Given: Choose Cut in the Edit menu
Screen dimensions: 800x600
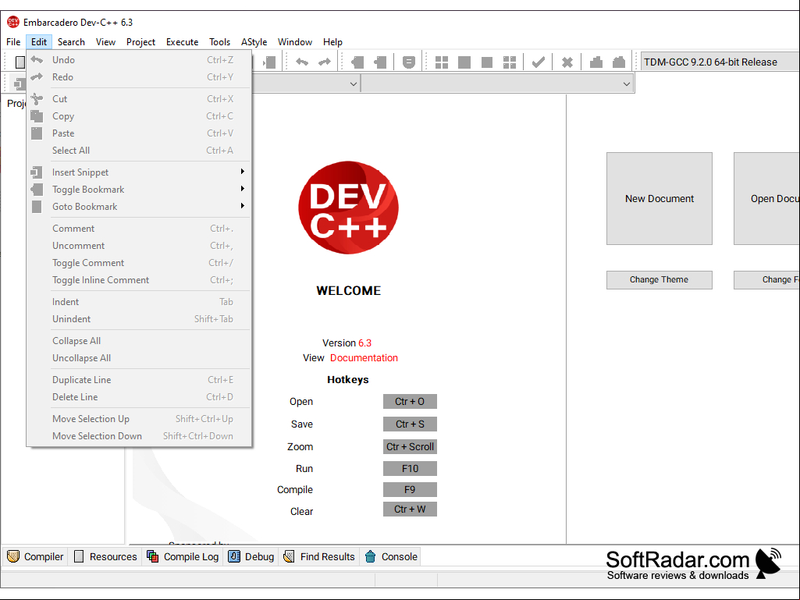Looking at the screenshot, I should point(139,99).
